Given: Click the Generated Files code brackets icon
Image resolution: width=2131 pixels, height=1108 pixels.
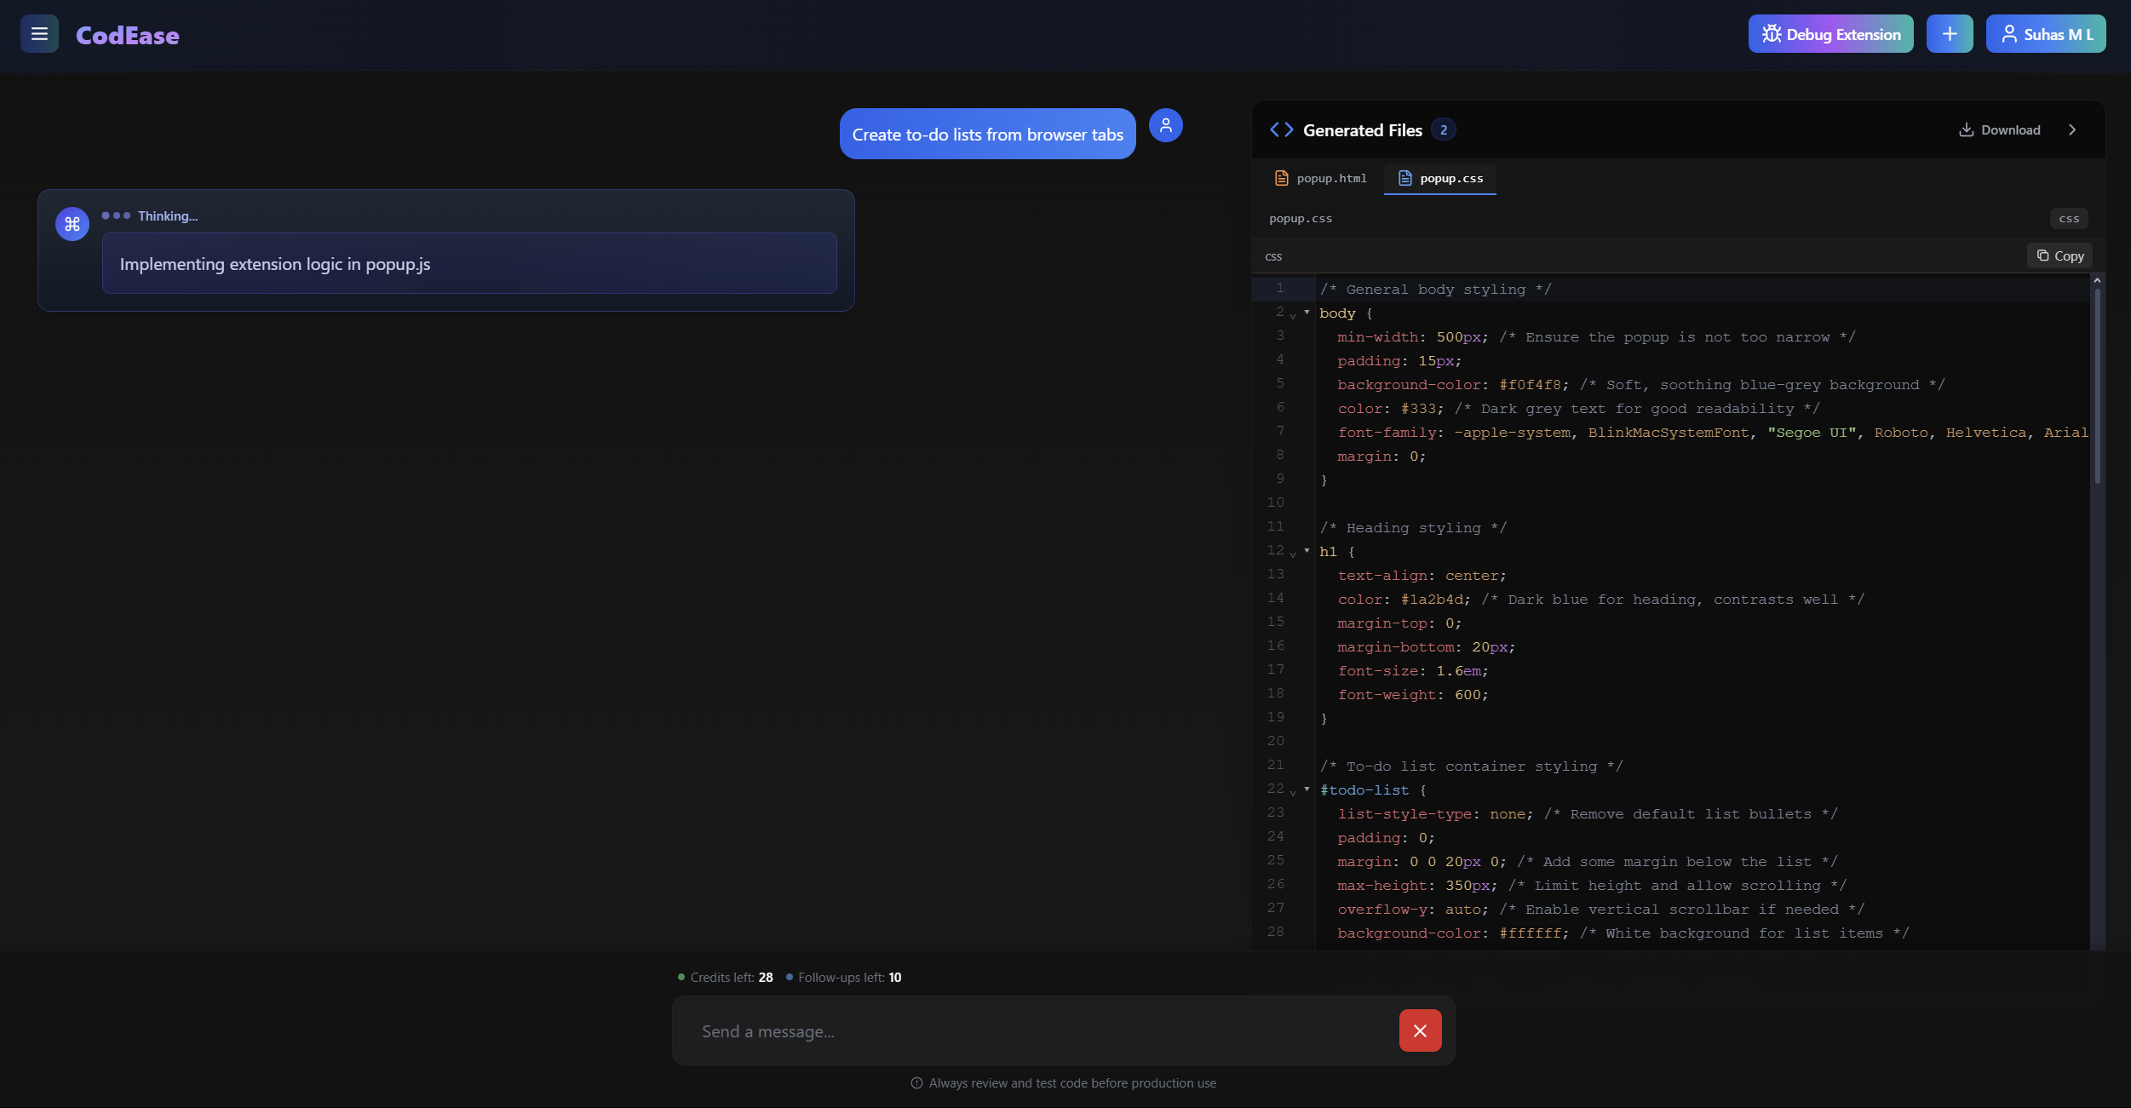Looking at the screenshot, I should [1281, 129].
